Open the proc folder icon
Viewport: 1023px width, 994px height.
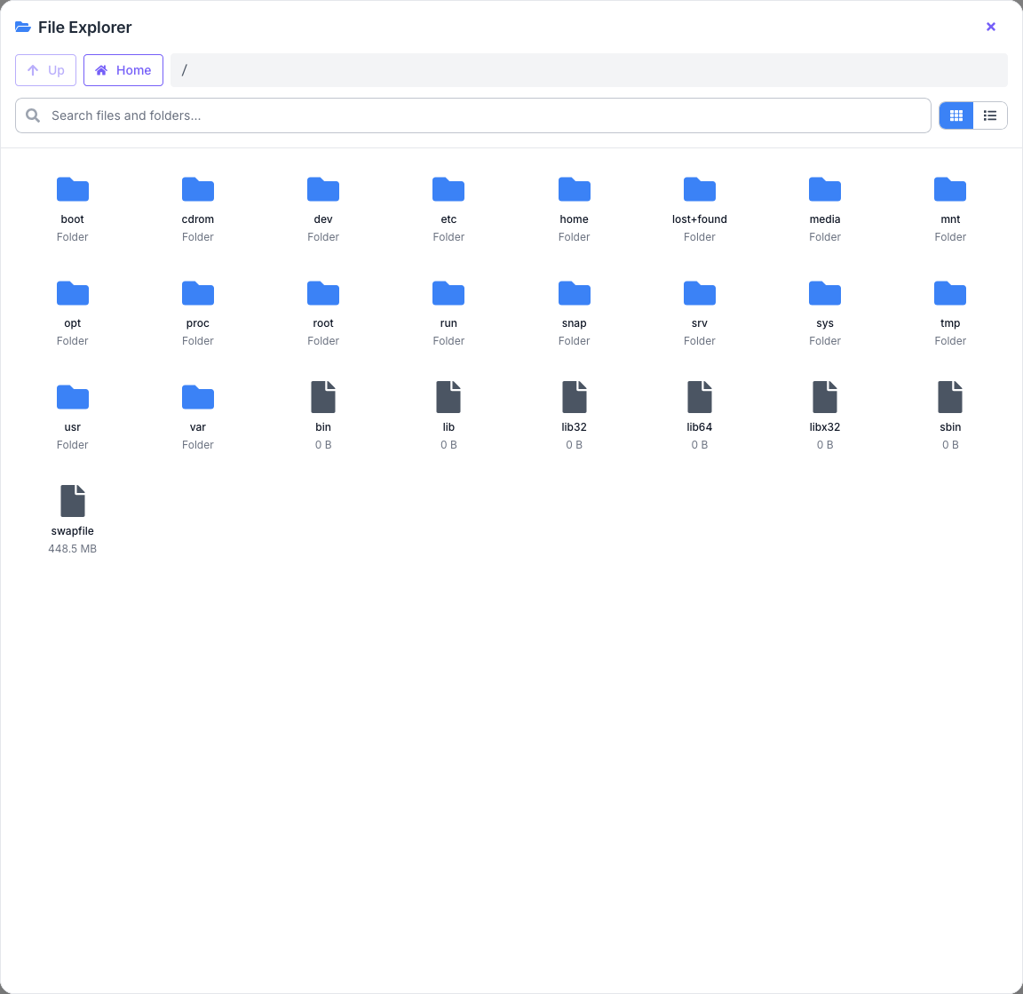click(x=198, y=293)
